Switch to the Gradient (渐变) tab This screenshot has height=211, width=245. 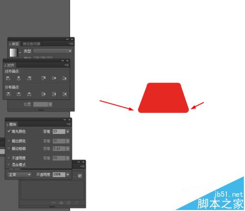point(14,44)
